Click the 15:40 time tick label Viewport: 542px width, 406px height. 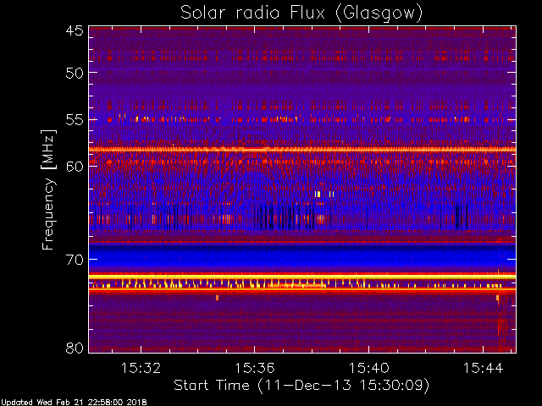point(369,368)
